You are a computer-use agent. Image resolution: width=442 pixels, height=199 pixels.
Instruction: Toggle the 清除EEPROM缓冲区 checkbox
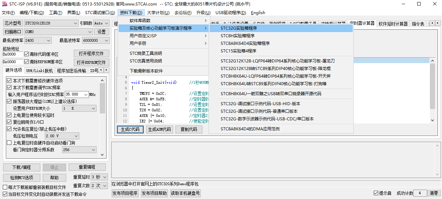(43, 62)
